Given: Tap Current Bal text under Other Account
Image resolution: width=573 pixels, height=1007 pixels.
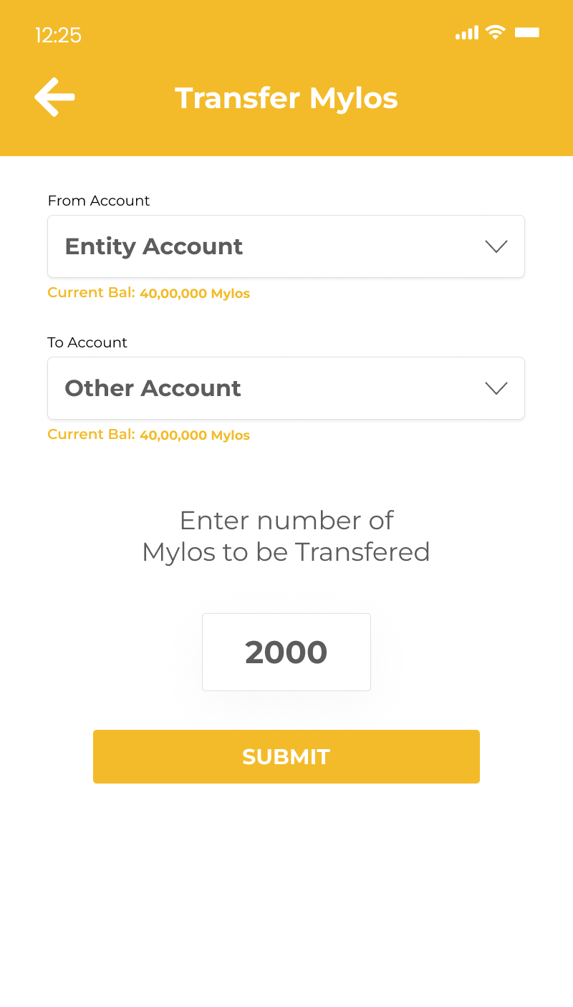Looking at the screenshot, I should click(x=91, y=435).
